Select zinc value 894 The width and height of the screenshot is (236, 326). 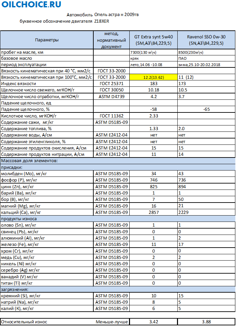tap(182, 187)
